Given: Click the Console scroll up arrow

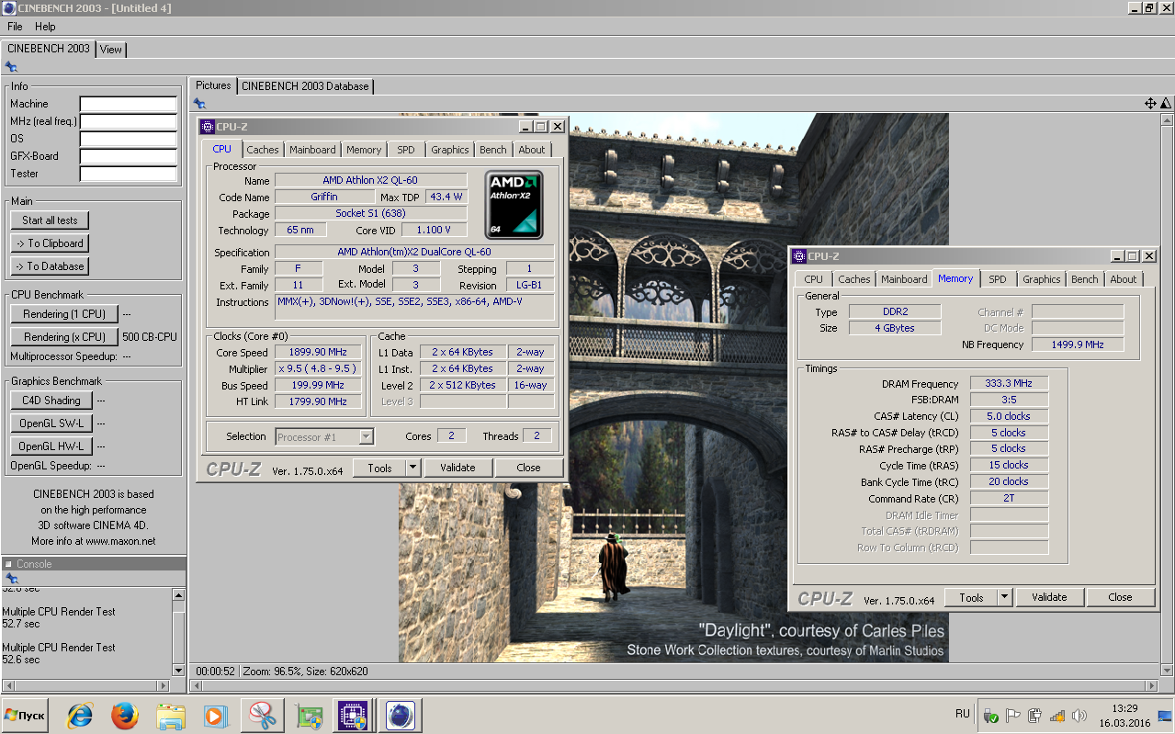Looking at the screenshot, I should pos(179,595).
